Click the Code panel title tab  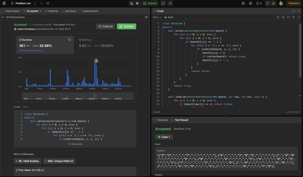pyautogui.click(x=159, y=11)
